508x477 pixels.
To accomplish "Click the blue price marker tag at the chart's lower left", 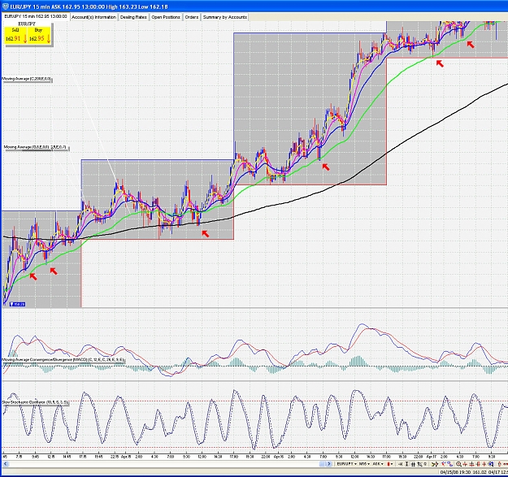I will [18, 304].
